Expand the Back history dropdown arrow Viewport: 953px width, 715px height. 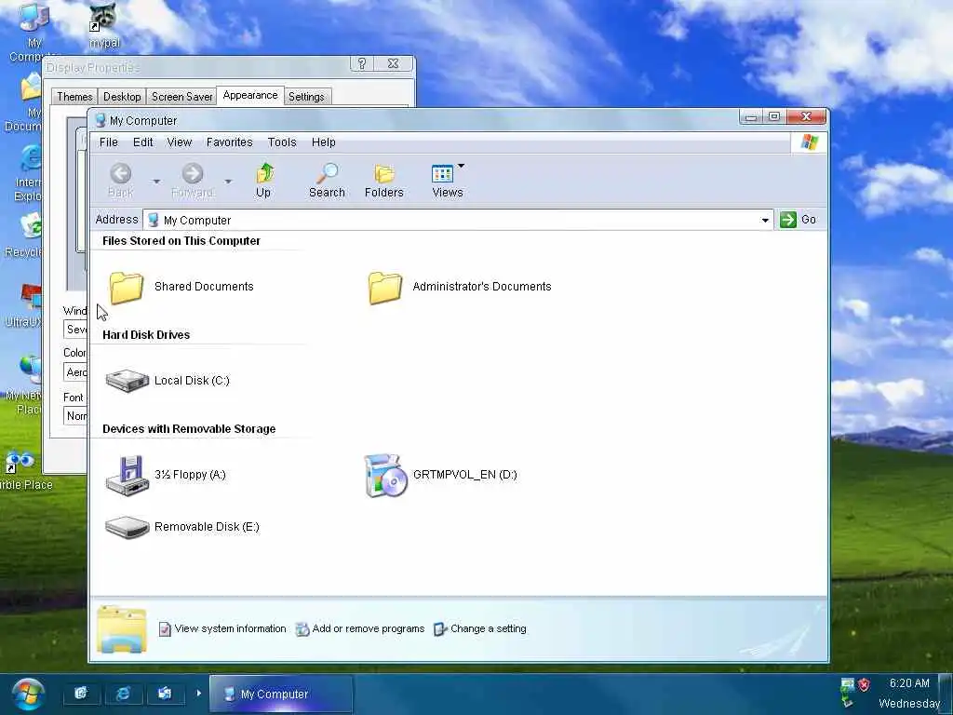pos(156,182)
